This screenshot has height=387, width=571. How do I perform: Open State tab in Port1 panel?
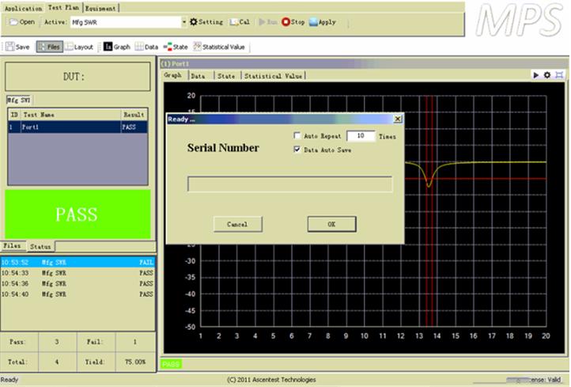coord(226,76)
